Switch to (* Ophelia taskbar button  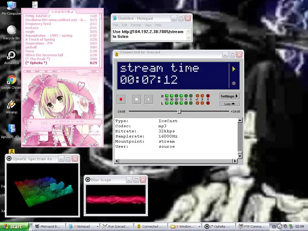[219, 226]
